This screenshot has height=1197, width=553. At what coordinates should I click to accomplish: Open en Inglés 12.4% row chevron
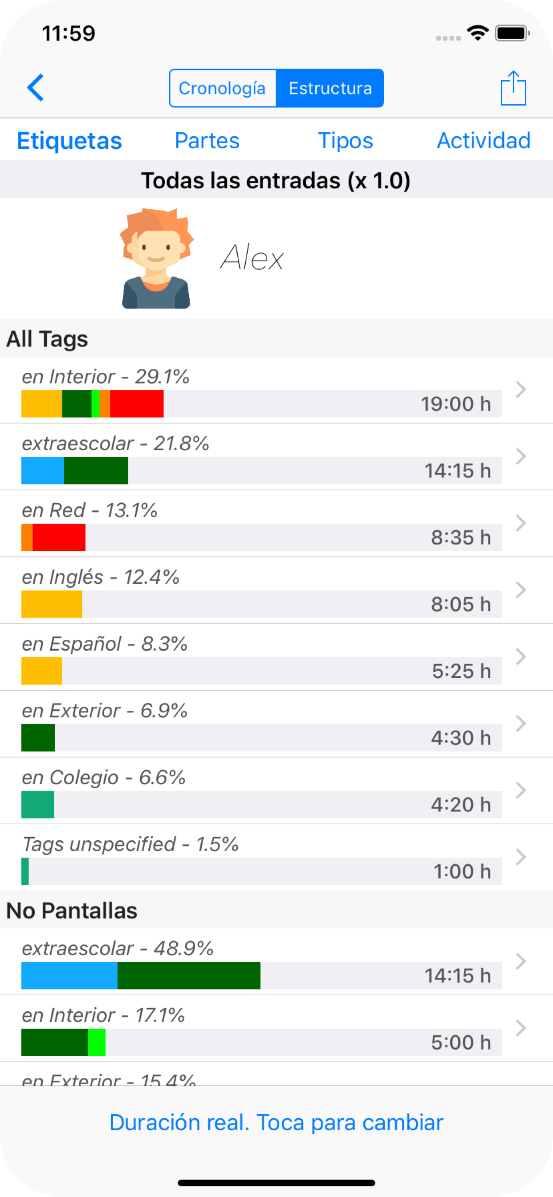click(x=520, y=590)
